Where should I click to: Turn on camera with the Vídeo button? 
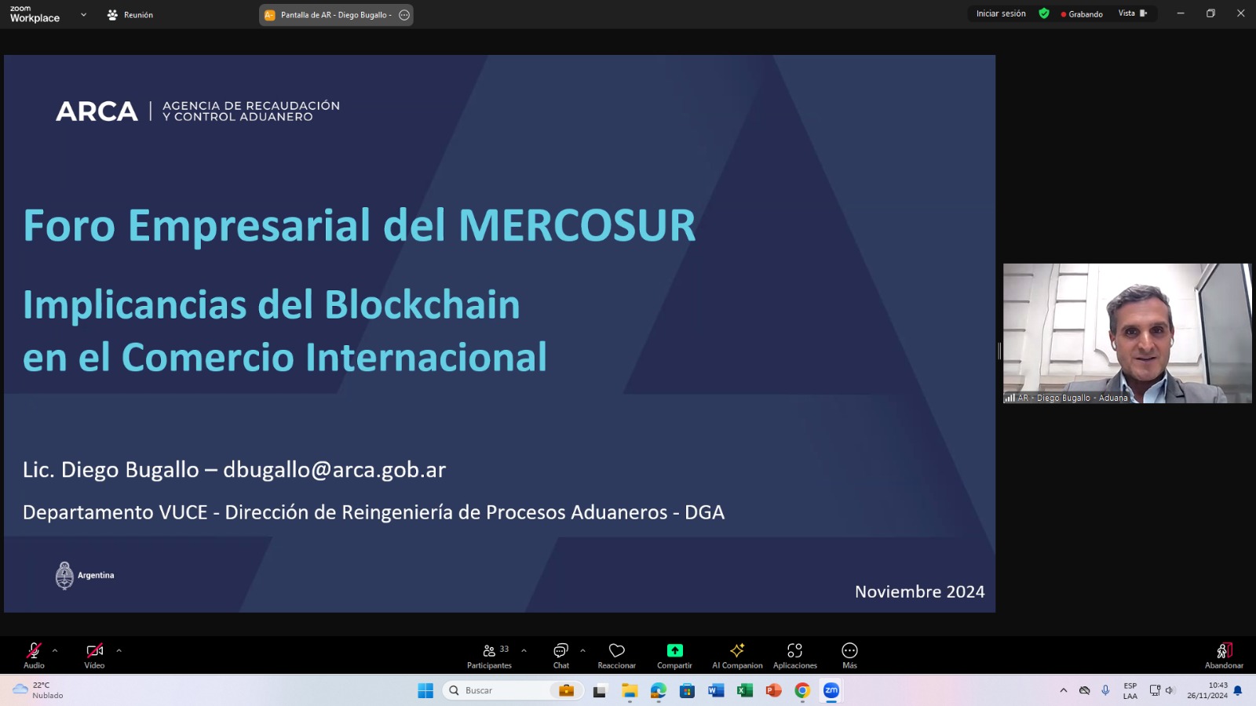[94, 655]
